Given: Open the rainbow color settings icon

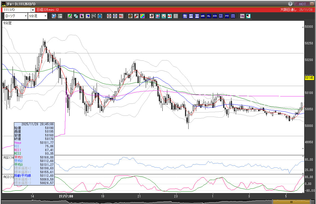Looking at the screenshot, I should pos(142,16).
